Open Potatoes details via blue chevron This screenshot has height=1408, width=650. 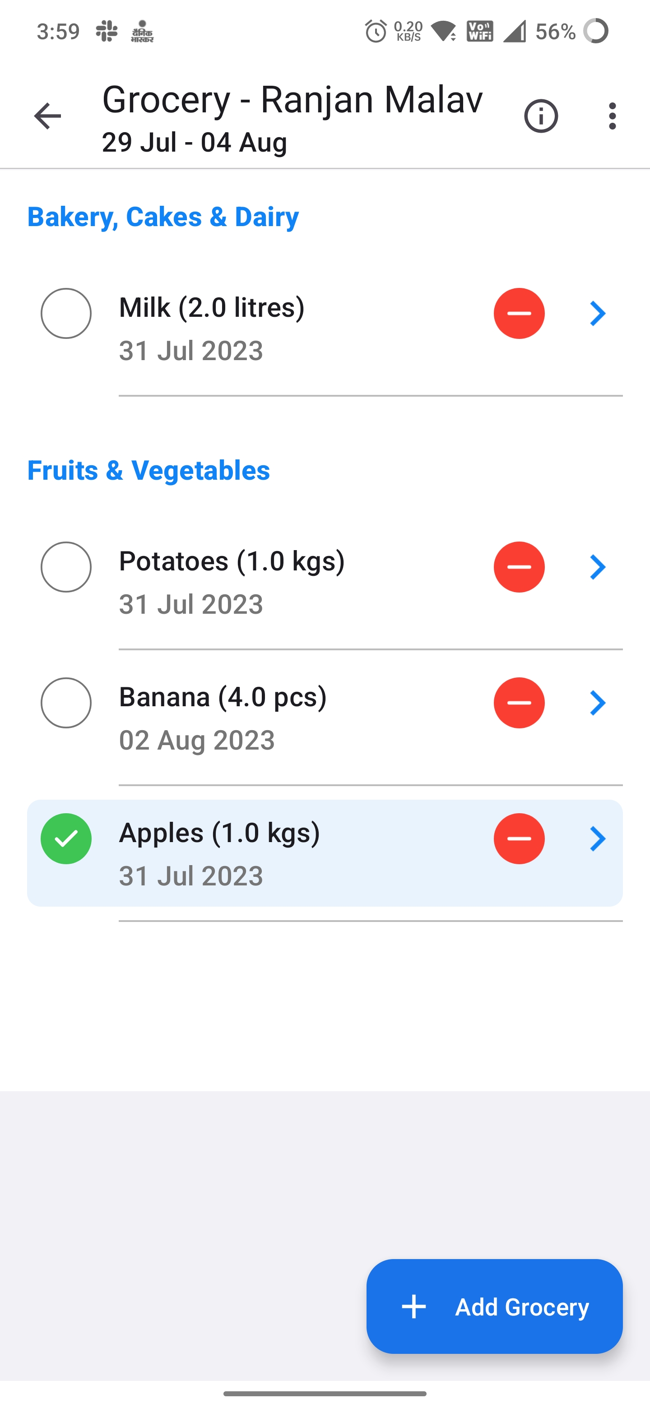click(x=598, y=567)
